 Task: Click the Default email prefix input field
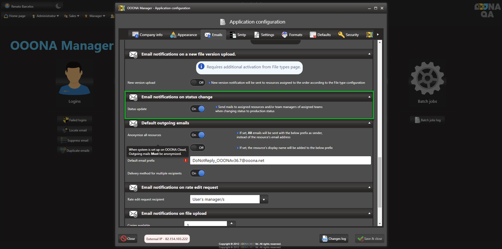coord(280,160)
